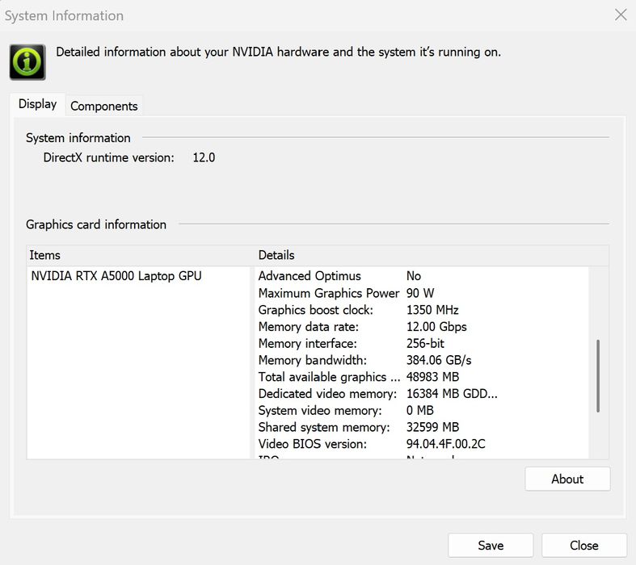Viewport: 636px width, 565px height.
Task: Select NVIDIA RTX A5000 Laptop GPU item
Action: pos(116,276)
